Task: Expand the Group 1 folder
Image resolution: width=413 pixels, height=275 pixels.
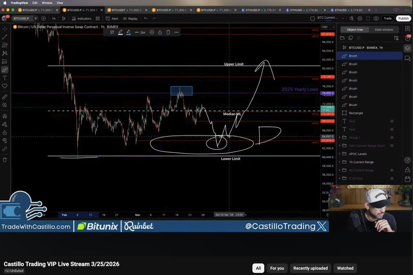Action: point(340,138)
